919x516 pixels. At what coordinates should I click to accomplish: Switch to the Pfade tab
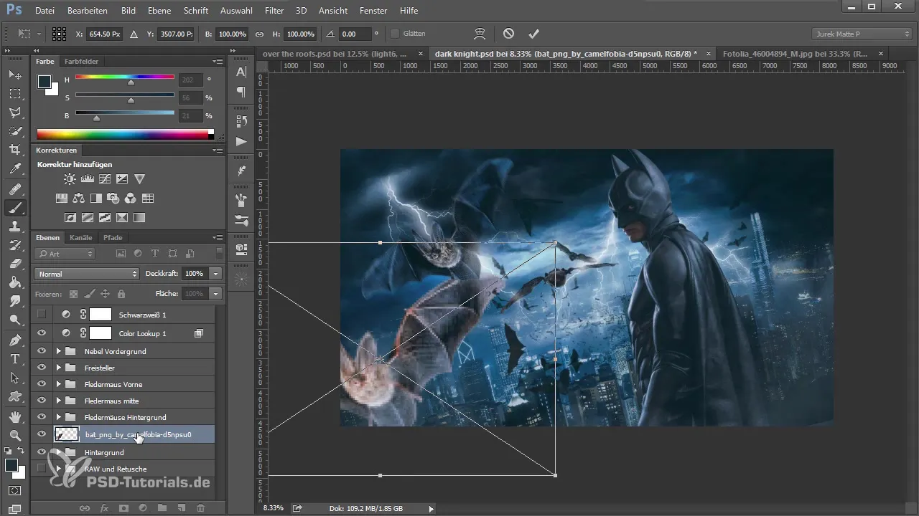113,237
